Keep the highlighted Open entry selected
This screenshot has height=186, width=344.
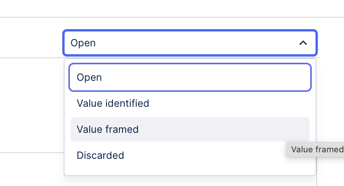click(x=190, y=77)
